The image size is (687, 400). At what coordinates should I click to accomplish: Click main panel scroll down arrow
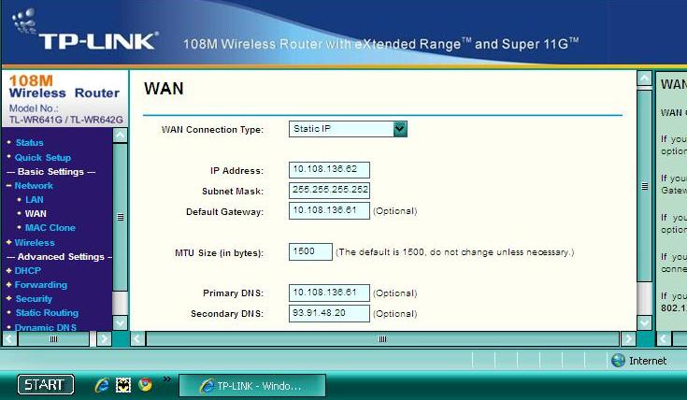tap(645, 323)
